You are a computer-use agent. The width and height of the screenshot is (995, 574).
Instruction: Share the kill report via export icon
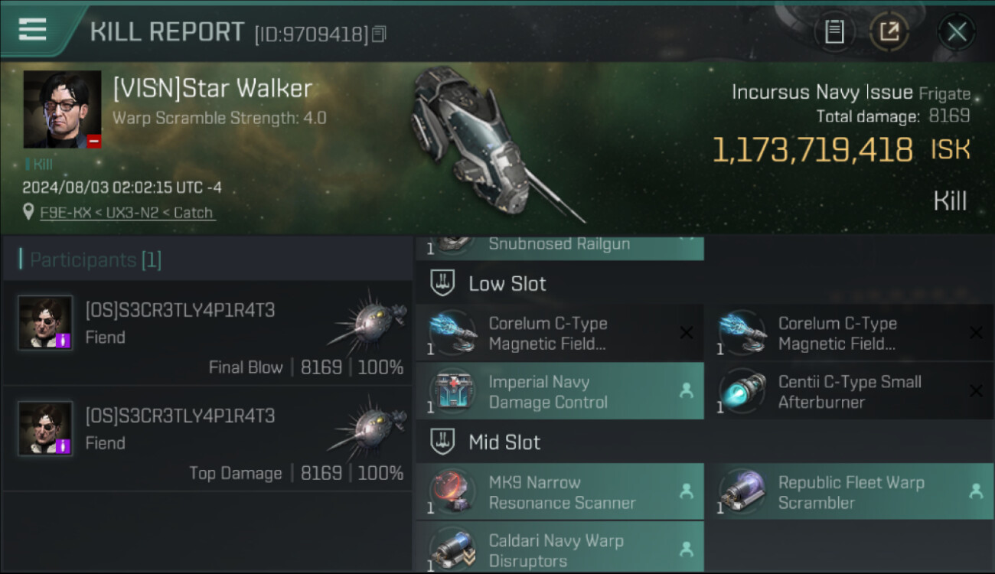tap(889, 32)
